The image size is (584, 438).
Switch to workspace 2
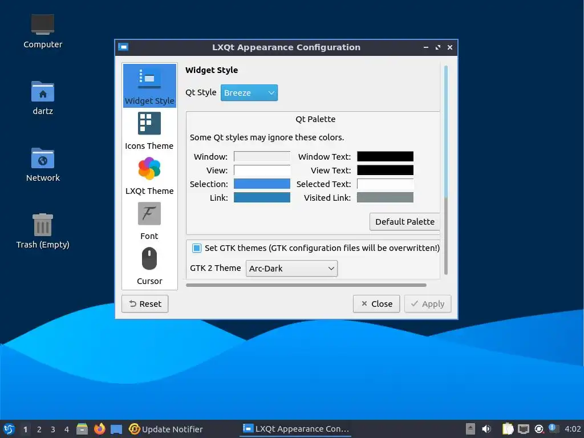[39, 429]
